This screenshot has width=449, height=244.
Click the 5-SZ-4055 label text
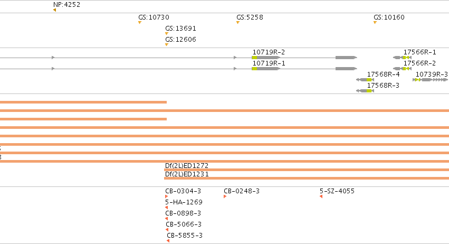coord(337,191)
